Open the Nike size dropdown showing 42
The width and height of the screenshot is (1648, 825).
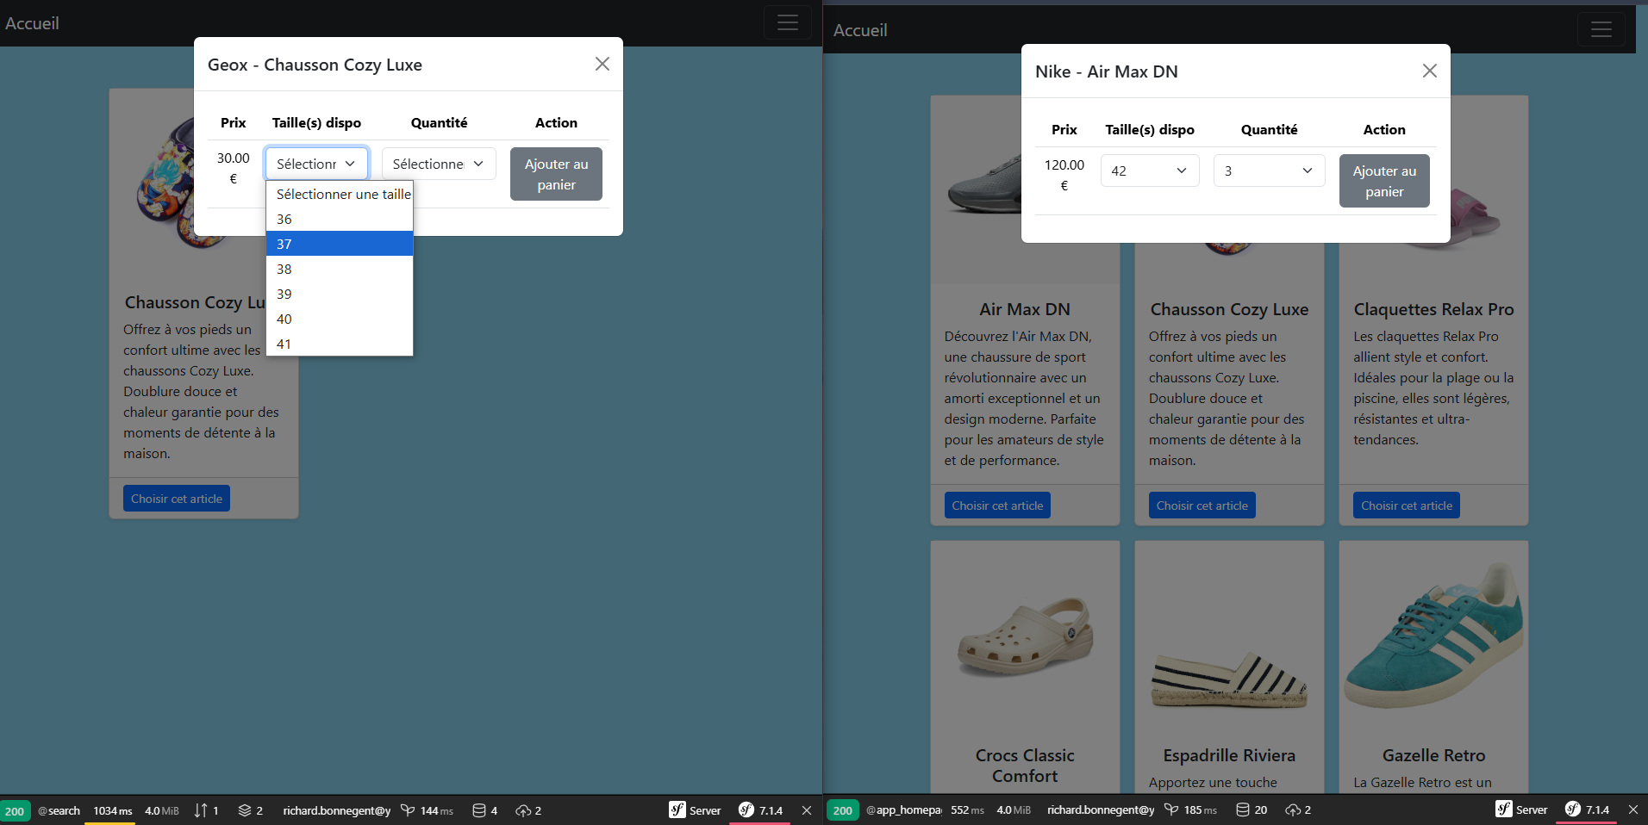click(x=1150, y=171)
